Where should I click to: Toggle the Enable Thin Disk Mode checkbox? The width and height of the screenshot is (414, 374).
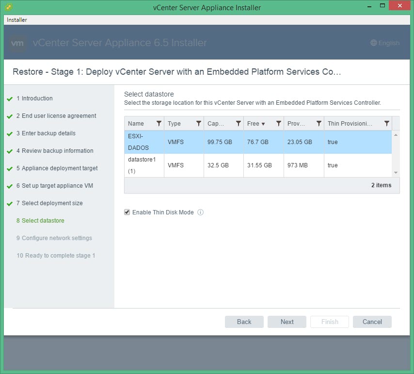pyautogui.click(x=127, y=212)
